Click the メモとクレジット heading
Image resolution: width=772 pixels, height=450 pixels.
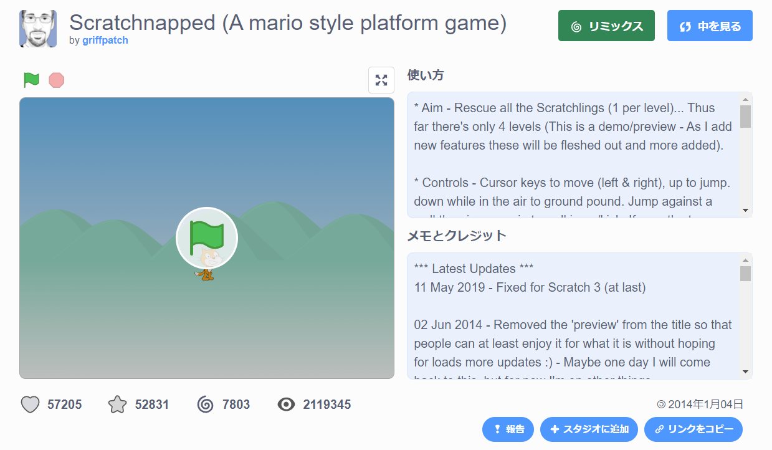pos(457,236)
